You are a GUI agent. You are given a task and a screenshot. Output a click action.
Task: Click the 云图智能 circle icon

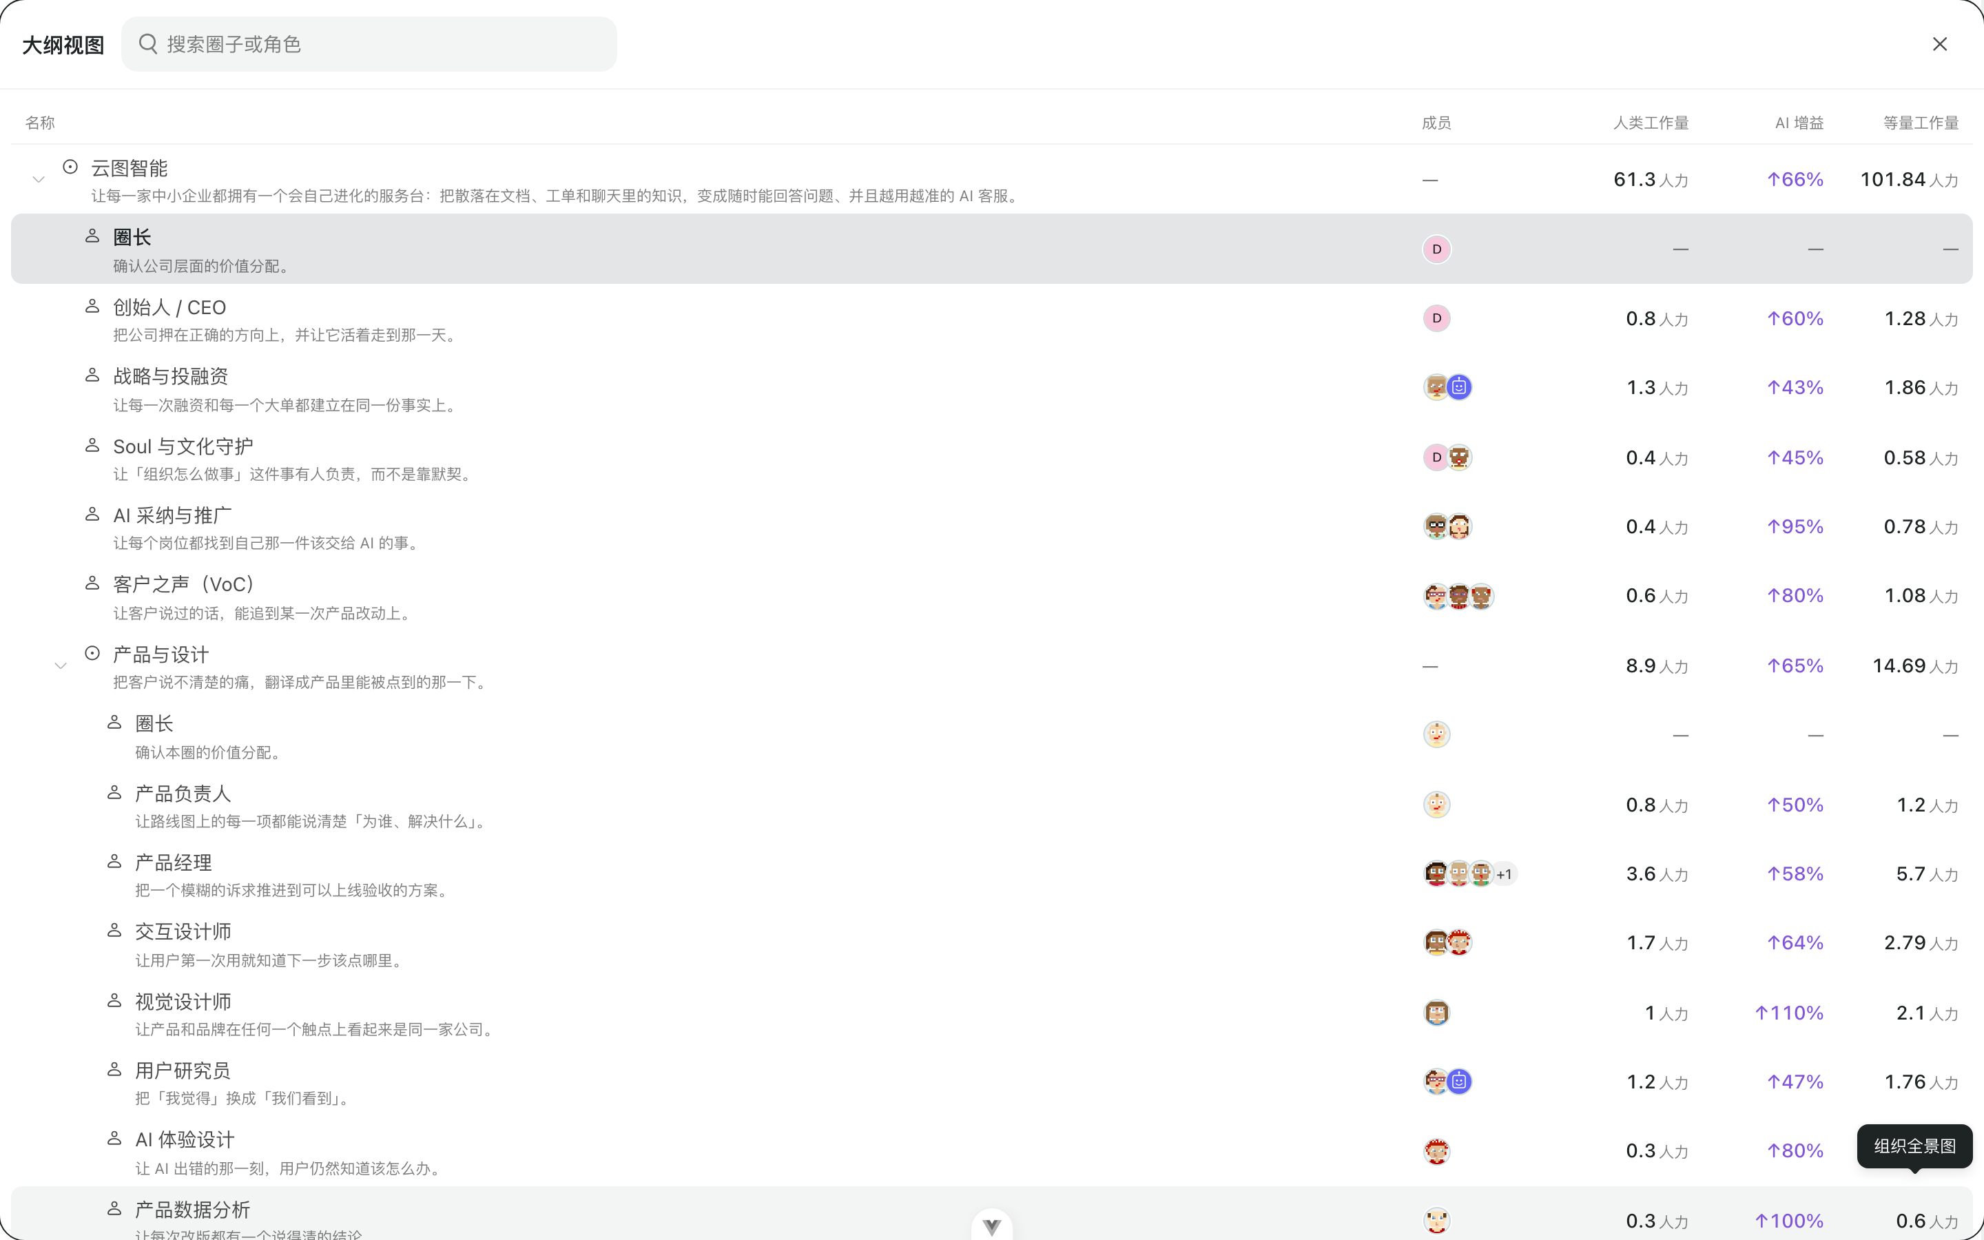click(70, 167)
